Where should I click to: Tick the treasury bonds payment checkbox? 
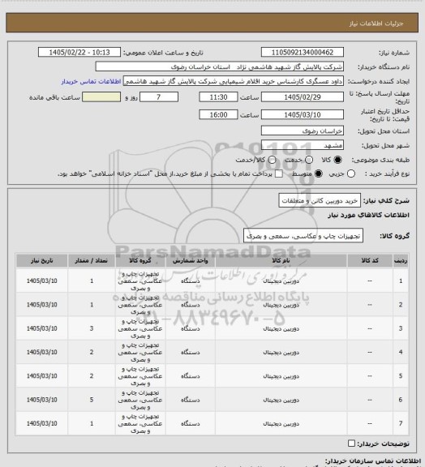point(279,174)
